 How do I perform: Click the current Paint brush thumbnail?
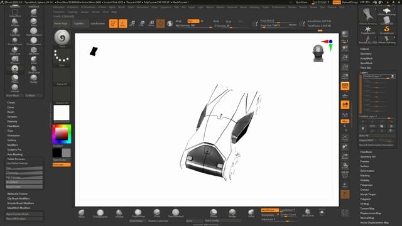[x=62, y=38]
